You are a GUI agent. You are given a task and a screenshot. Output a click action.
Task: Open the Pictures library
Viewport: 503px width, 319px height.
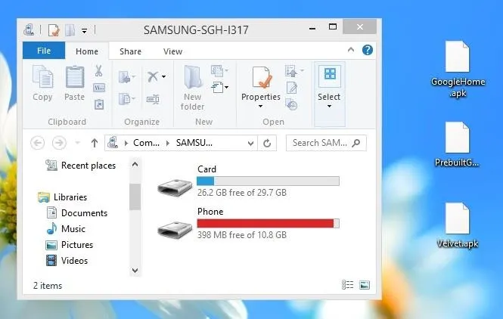click(70, 245)
